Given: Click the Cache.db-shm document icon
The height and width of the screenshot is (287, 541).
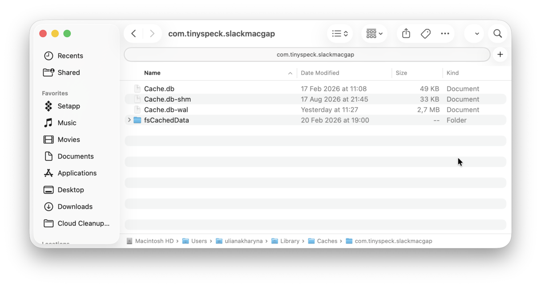Looking at the screenshot, I should click(x=137, y=99).
